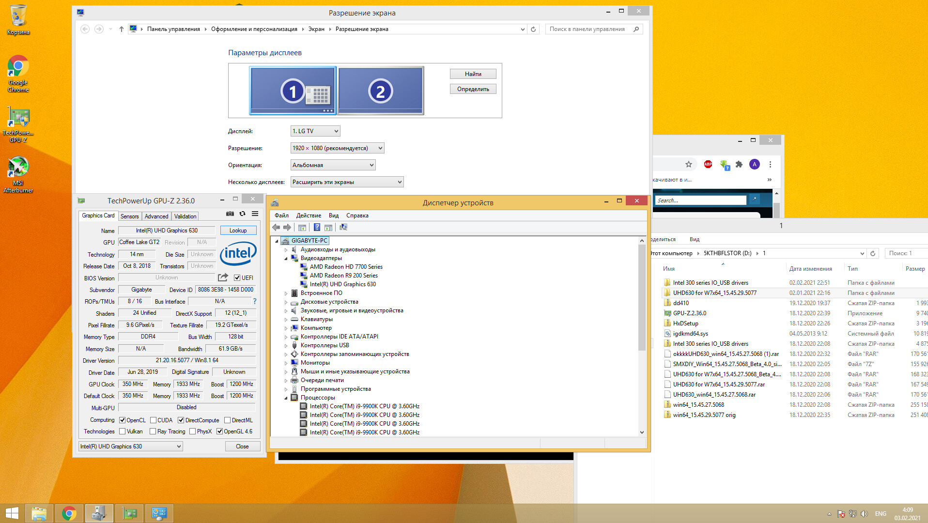The width and height of the screenshot is (928, 523).
Task: Refresh GPU-Z data with refresh icon
Action: pyautogui.click(x=242, y=214)
